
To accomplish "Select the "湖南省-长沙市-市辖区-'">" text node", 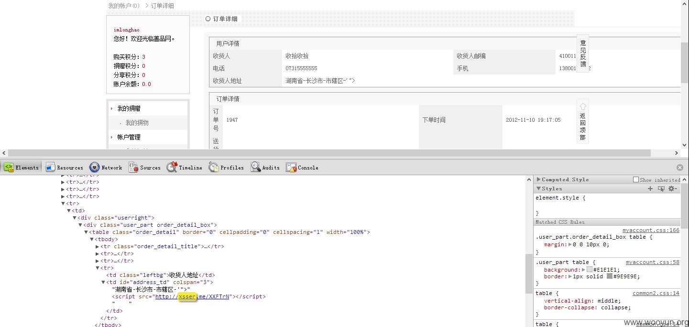I will click(x=151, y=289).
